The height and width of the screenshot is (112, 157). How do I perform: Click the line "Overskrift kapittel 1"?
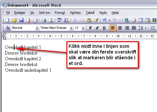(23, 47)
